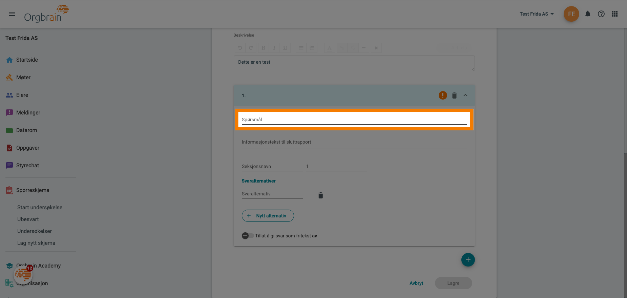Click the orange warning icon on question 1
The height and width of the screenshot is (298, 627).
[443, 95]
